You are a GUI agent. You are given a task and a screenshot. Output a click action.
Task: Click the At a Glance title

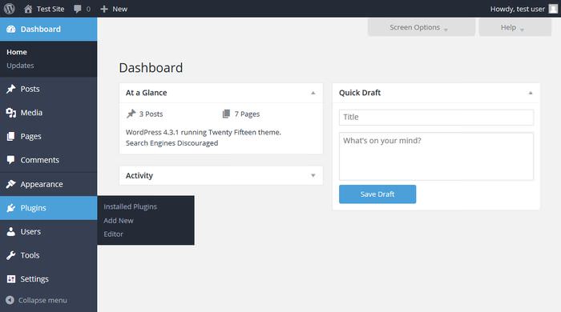click(147, 93)
